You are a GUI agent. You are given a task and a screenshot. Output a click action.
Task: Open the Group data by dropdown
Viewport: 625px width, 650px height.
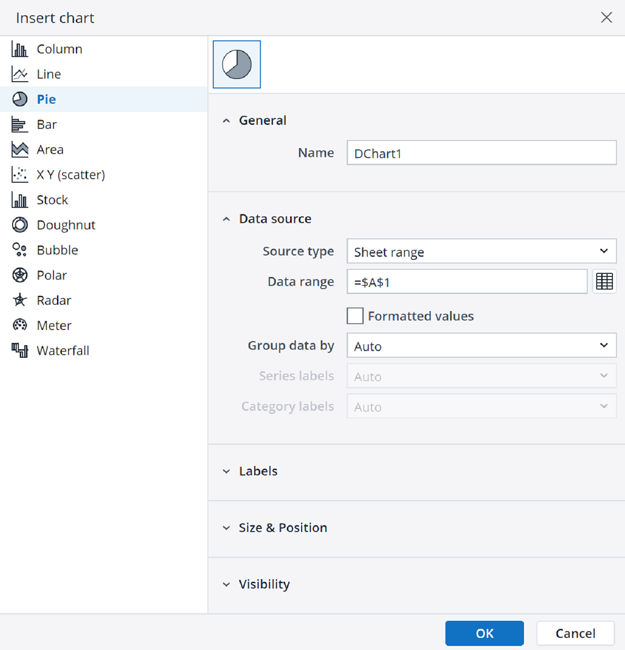pyautogui.click(x=481, y=345)
